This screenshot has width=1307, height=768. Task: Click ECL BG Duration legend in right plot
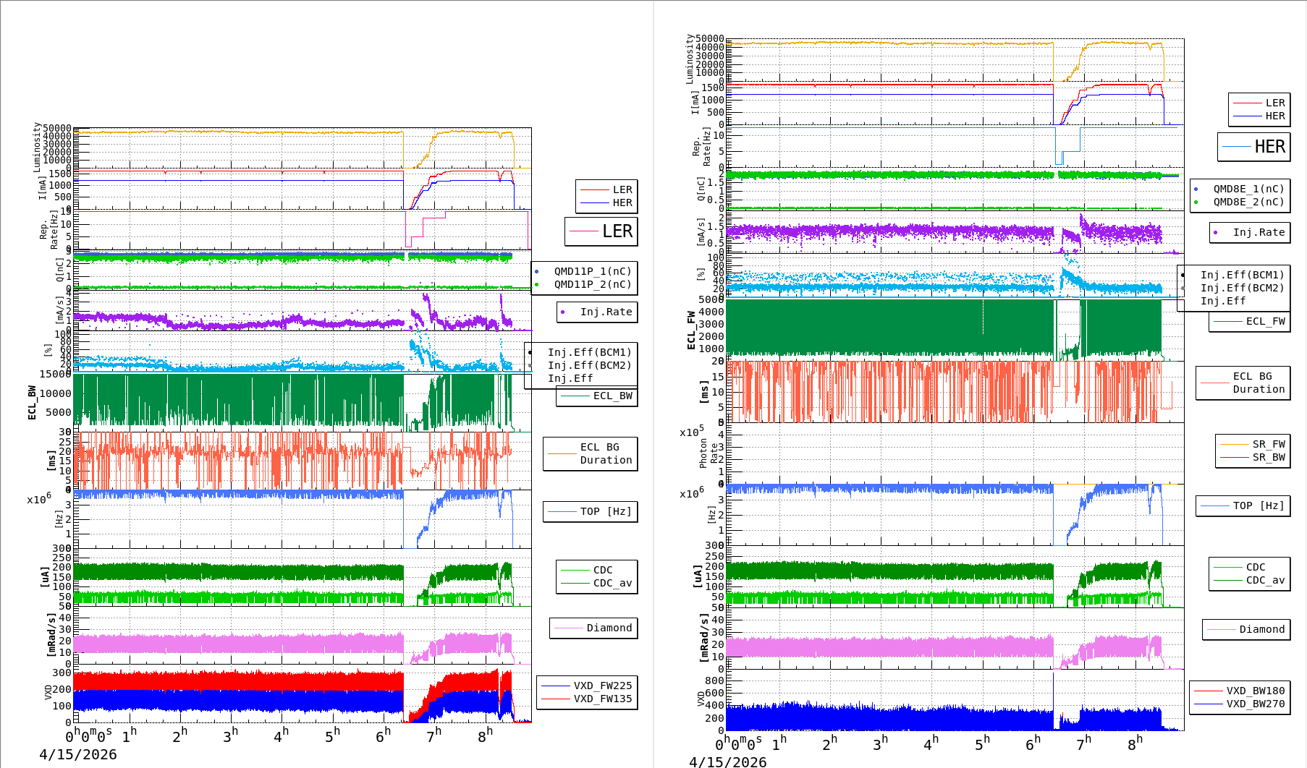click(1258, 383)
